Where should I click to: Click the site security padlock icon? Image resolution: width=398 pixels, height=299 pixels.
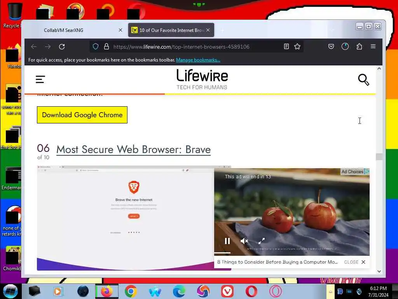[106, 47]
